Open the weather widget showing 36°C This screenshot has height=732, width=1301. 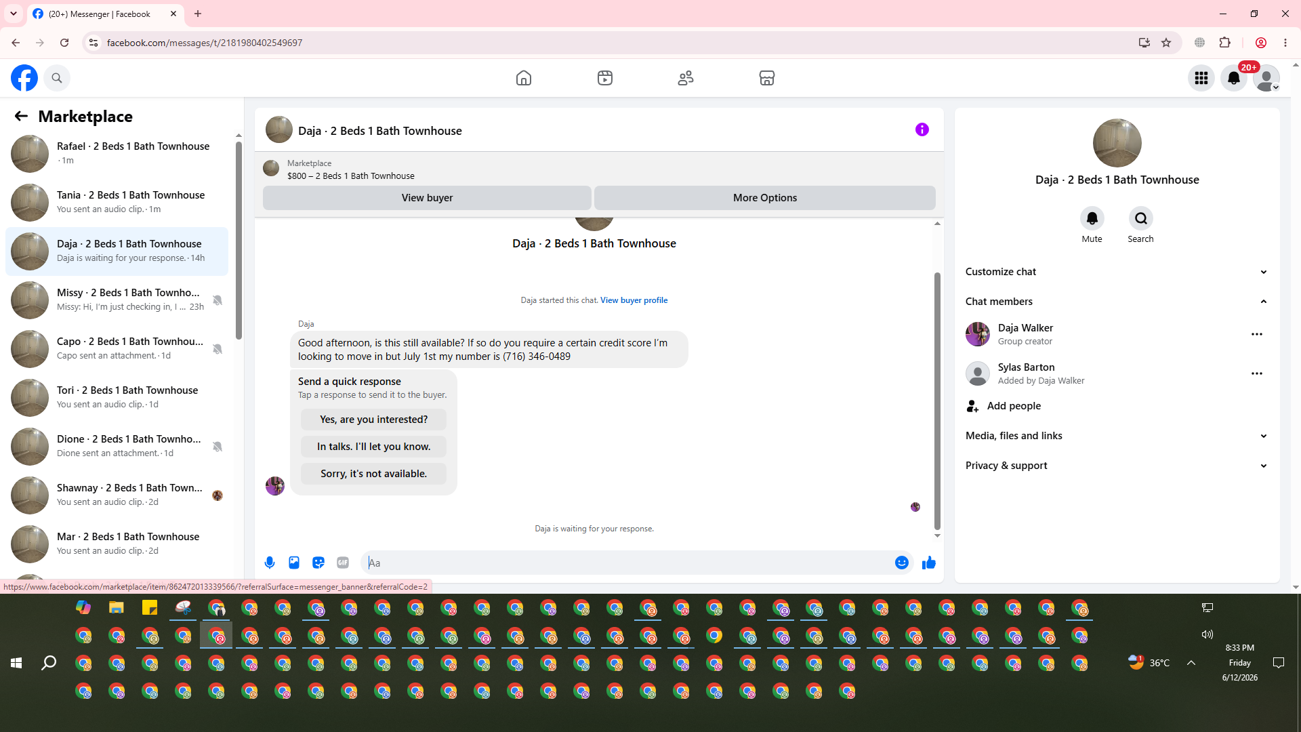pos(1149,662)
